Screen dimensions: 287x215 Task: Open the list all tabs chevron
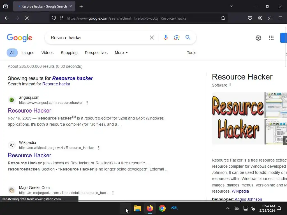[x=231, y=6]
